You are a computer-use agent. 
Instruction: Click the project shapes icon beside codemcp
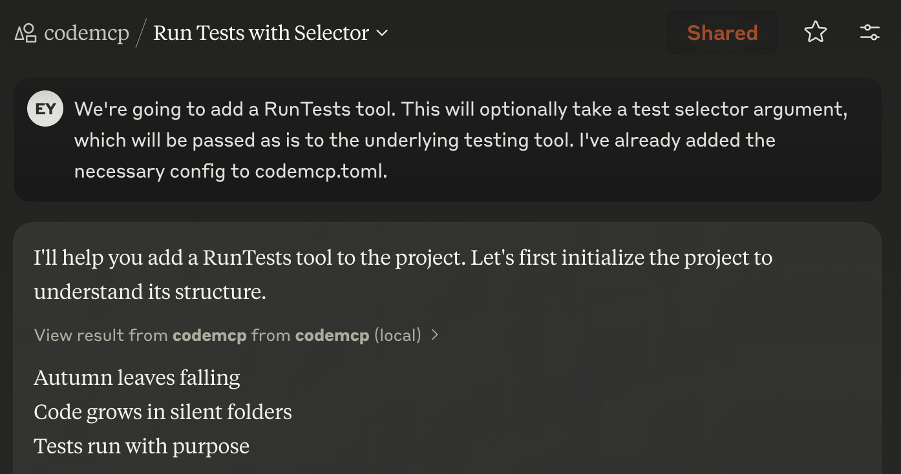tap(25, 33)
